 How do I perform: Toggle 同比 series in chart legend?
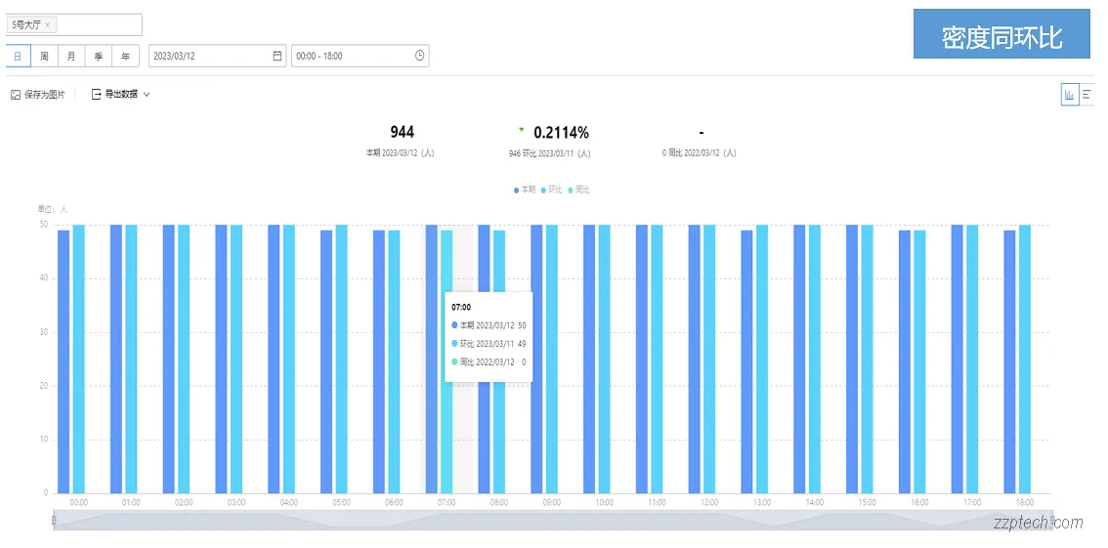pos(579,190)
